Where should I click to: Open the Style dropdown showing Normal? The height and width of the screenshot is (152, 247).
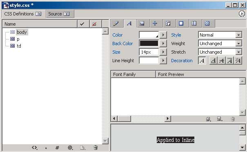point(220,35)
